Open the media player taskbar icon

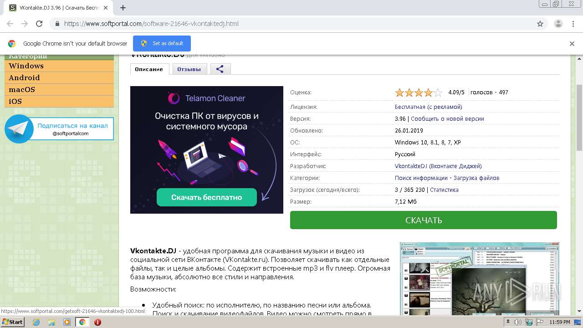[67, 322]
